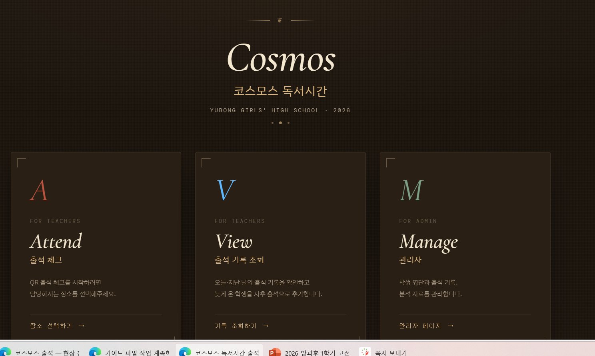The width and height of the screenshot is (595, 356).
Task: Open the 장소 선택하기 link
Action: click(x=51, y=326)
